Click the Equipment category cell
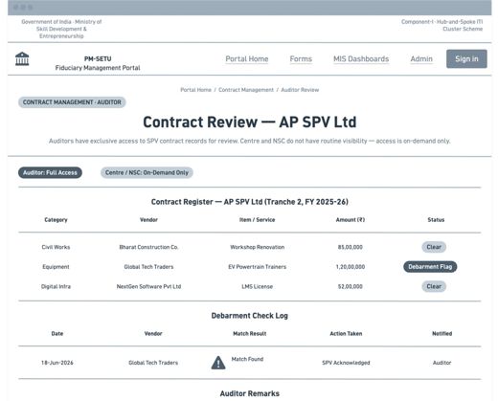 56,267
